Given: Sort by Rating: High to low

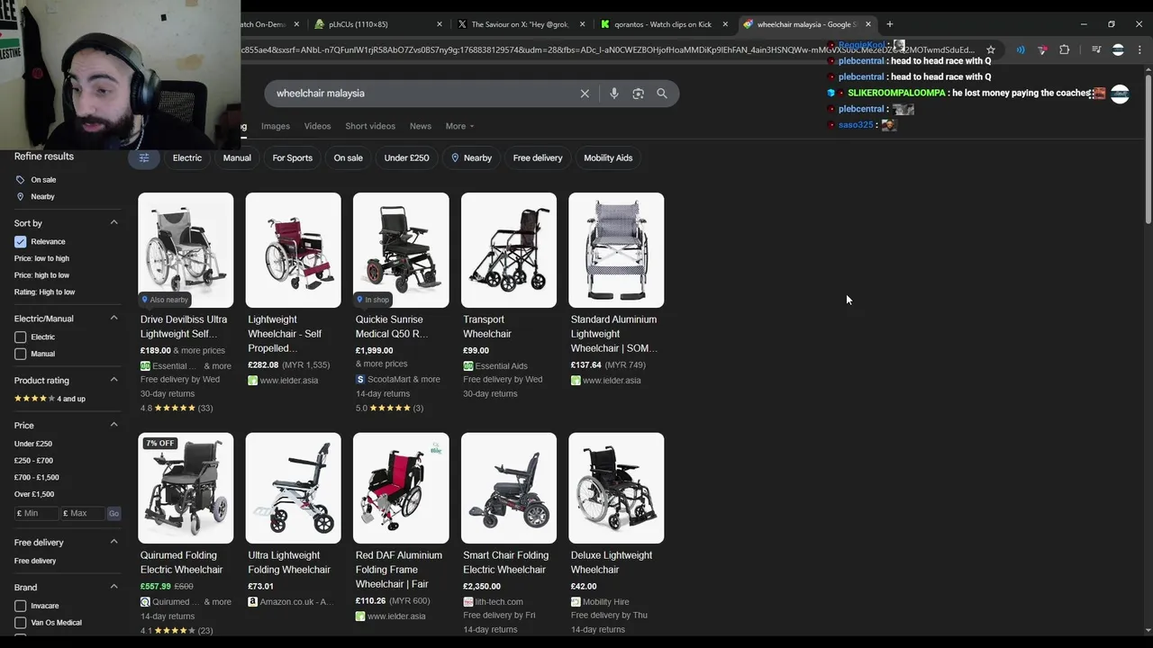Looking at the screenshot, I should (x=44, y=292).
